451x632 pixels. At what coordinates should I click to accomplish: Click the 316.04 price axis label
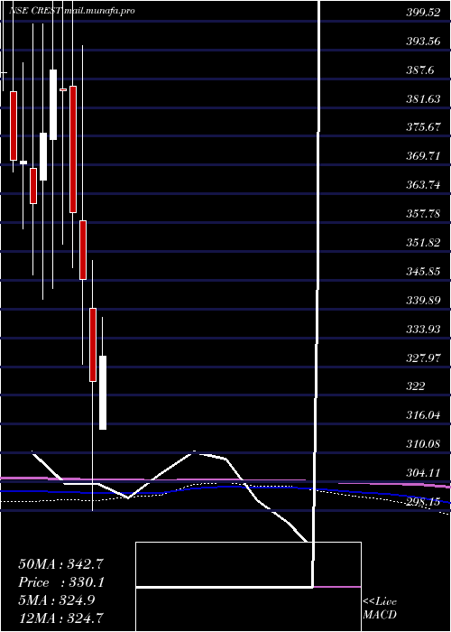pyautogui.click(x=423, y=415)
